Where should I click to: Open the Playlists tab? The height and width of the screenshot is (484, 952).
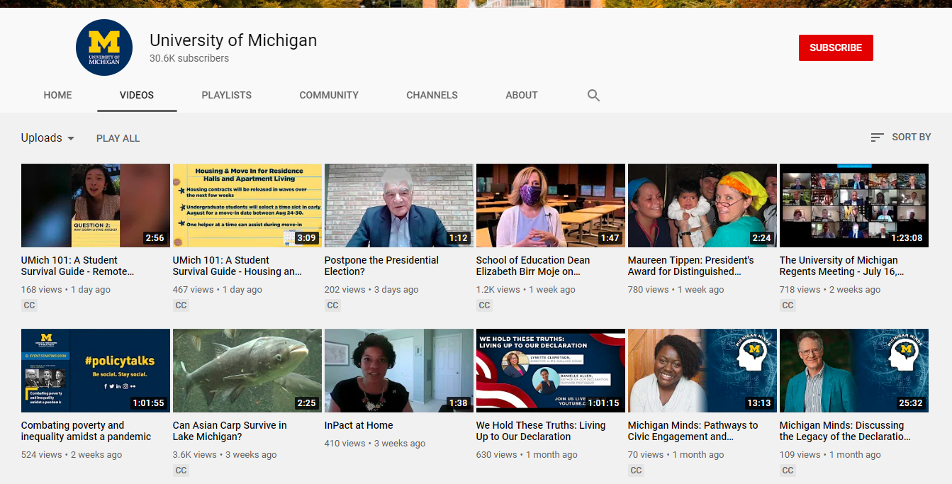click(x=227, y=95)
